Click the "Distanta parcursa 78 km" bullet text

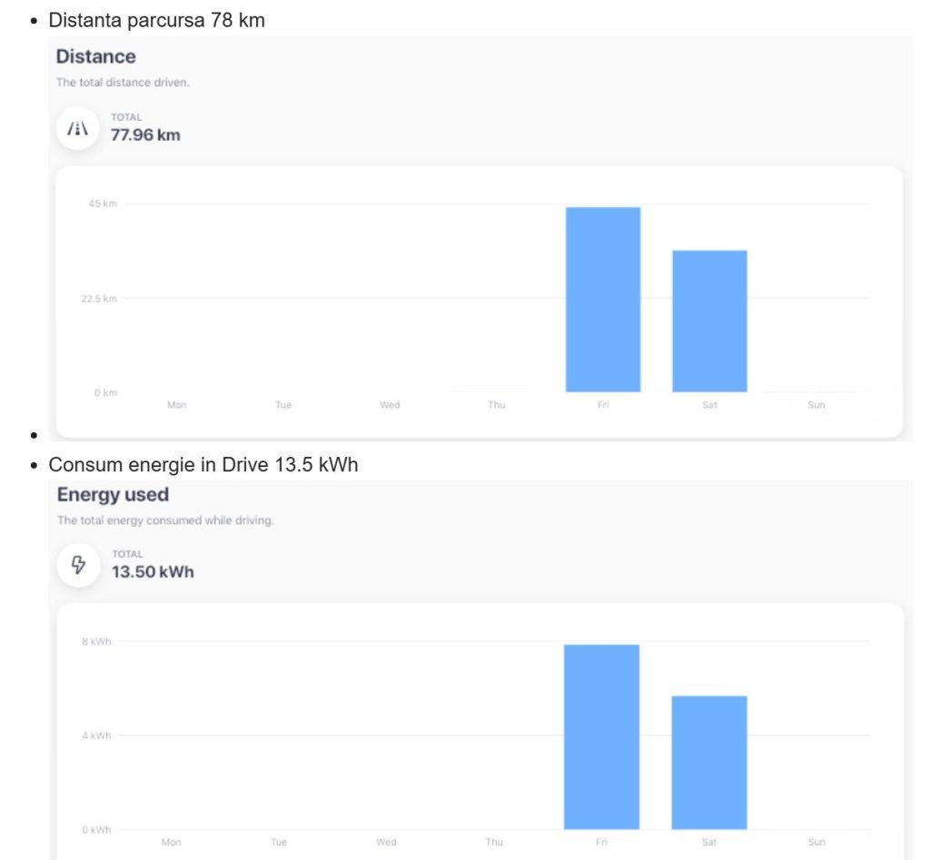coord(156,20)
